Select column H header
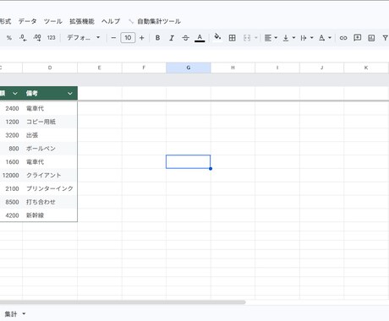 click(233, 68)
